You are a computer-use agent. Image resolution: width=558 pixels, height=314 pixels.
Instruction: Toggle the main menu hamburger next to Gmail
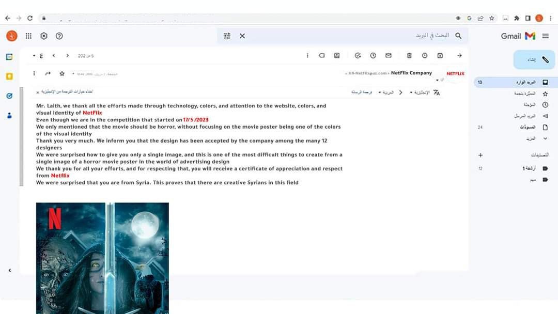coord(545,36)
